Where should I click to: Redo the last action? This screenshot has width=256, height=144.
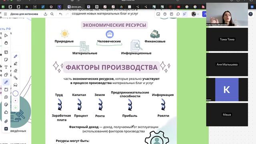pyautogui.click(x=67, y=14)
